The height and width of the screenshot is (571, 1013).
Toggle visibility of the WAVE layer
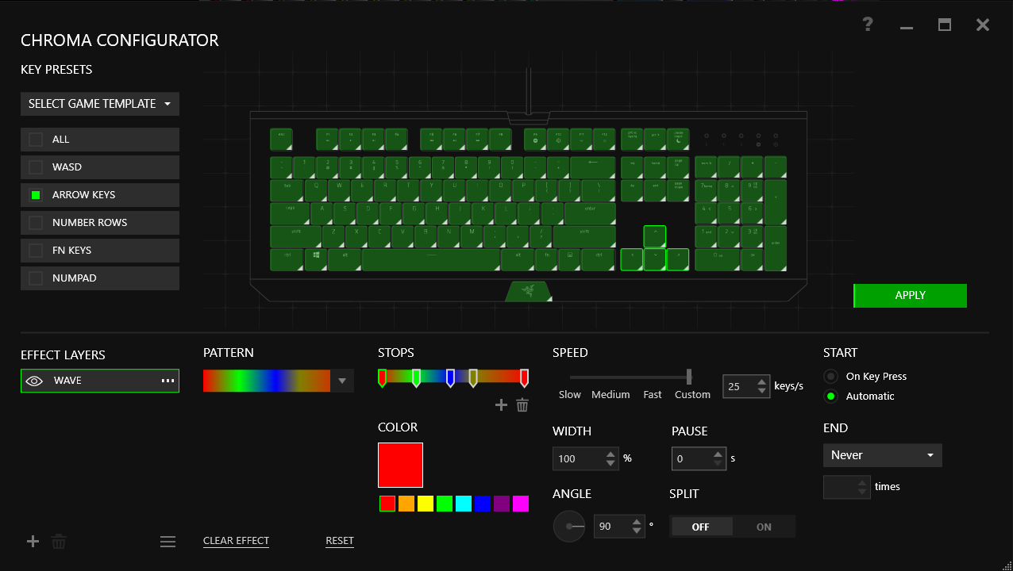tap(34, 381)
